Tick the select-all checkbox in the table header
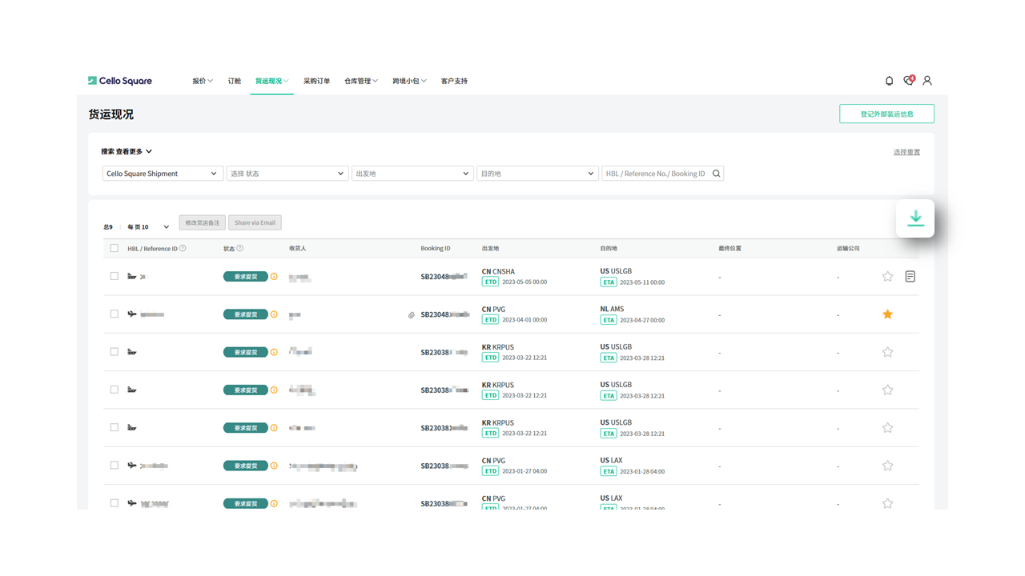 115,249
